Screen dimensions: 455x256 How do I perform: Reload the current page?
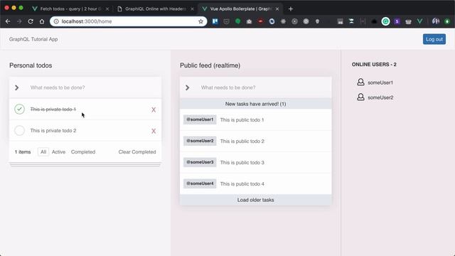point(31,21)
